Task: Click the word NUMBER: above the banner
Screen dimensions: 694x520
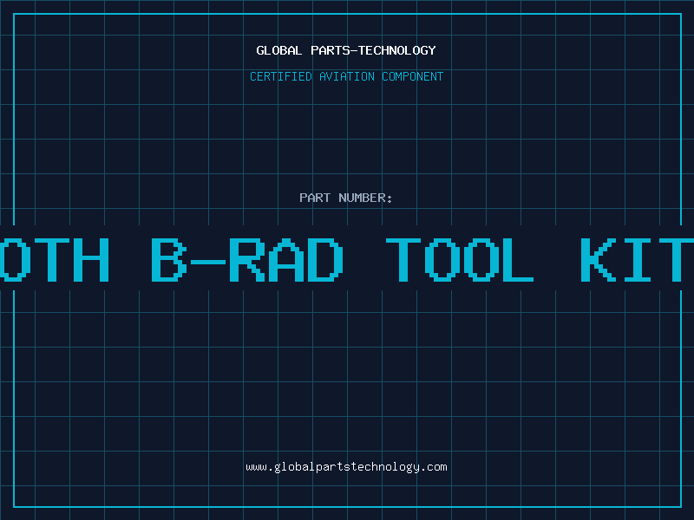Action: 366,198
